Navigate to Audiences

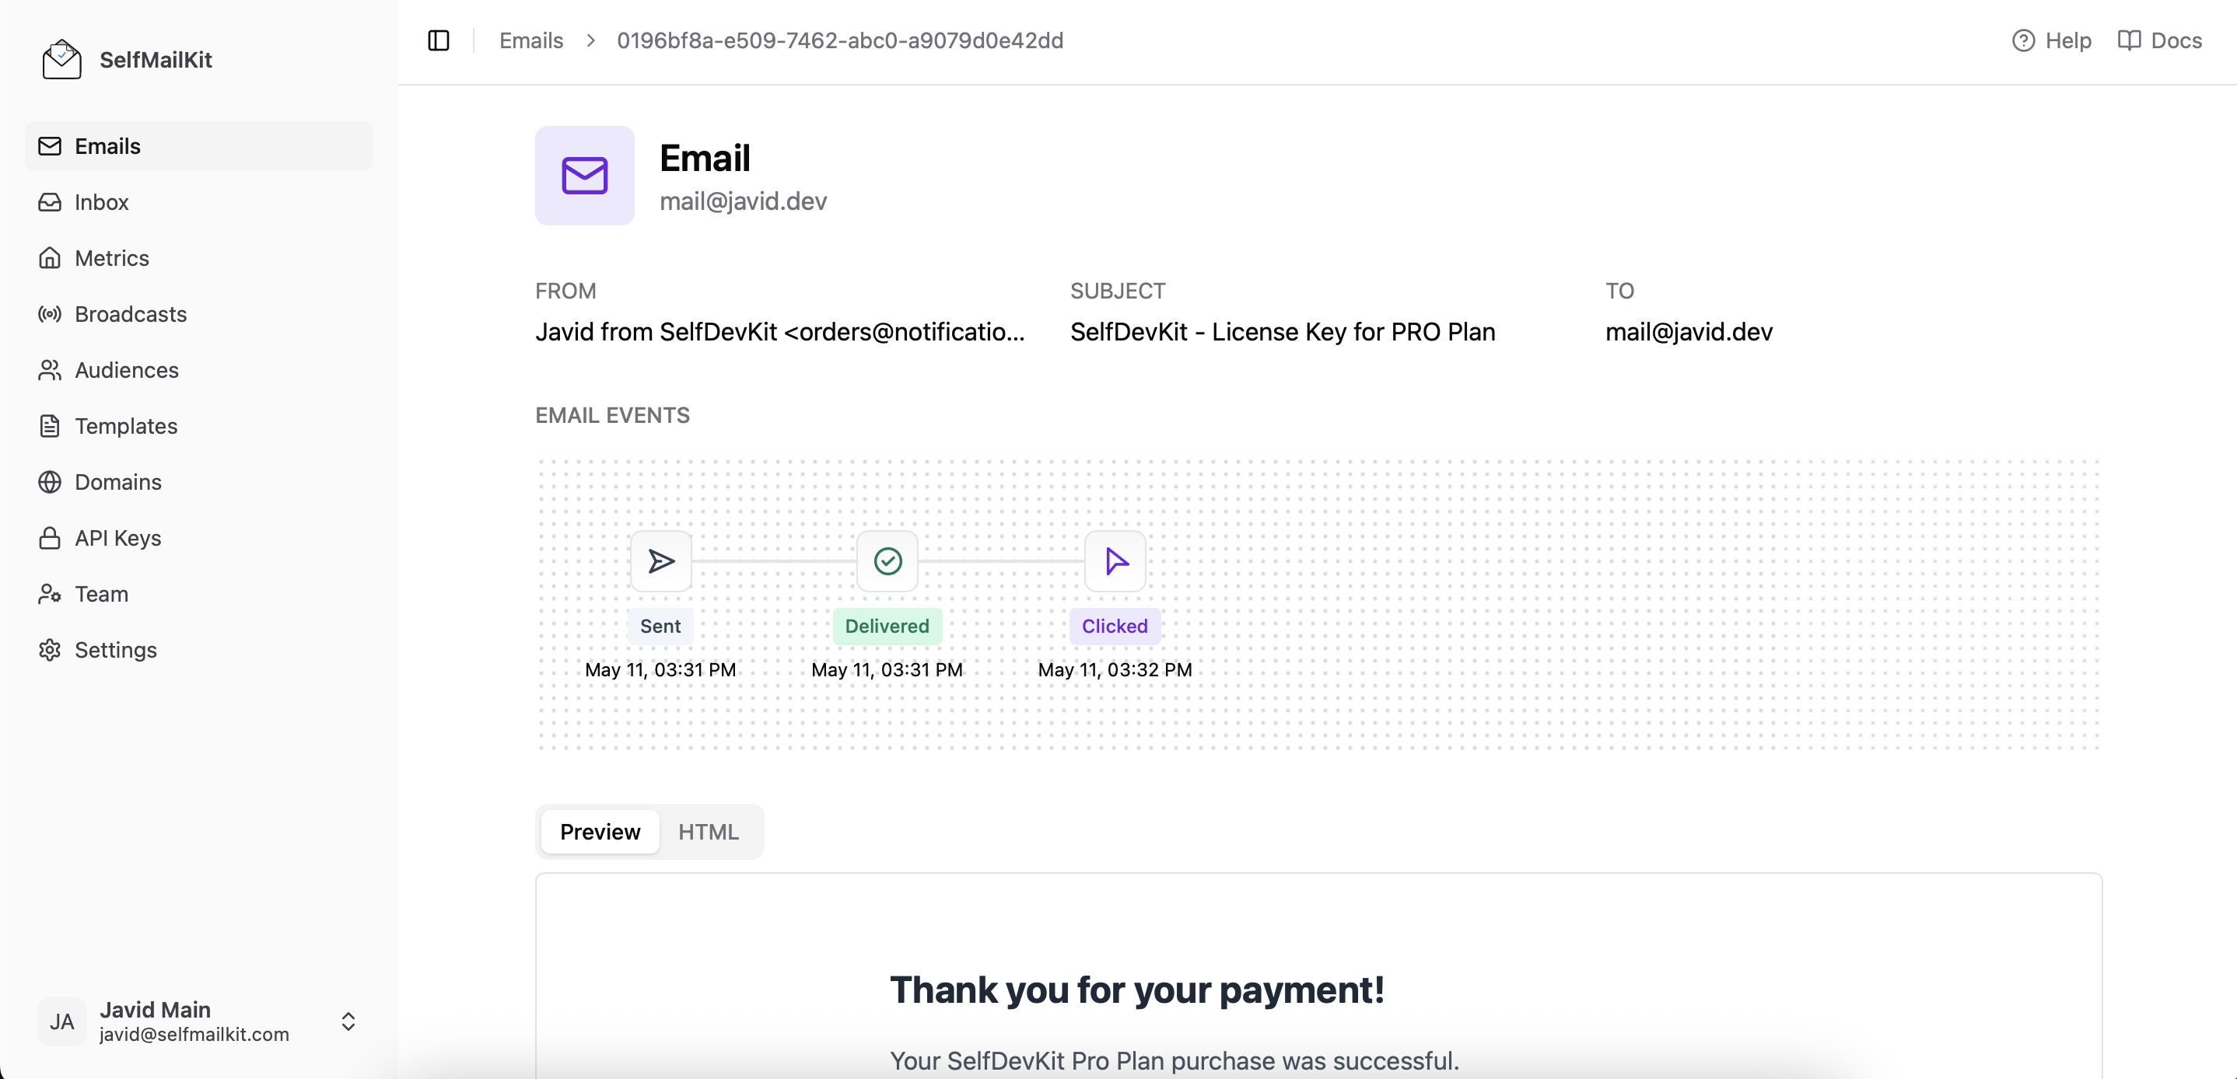coord(199,370)
